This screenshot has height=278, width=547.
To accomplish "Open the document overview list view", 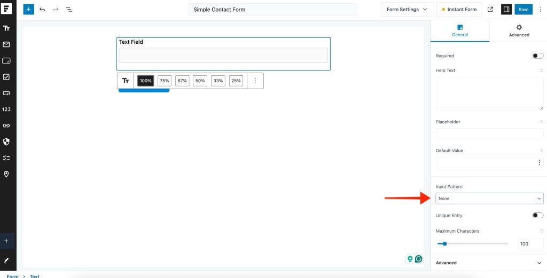I will coord(69,10).
